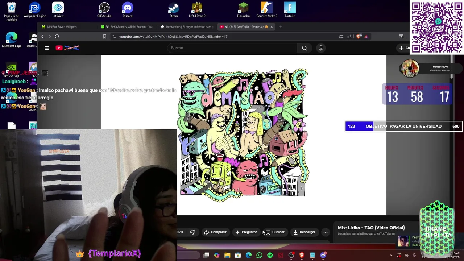Show hidden system tray icons chevron
Viewport: 464px width, 261px height.
(391, 255)
